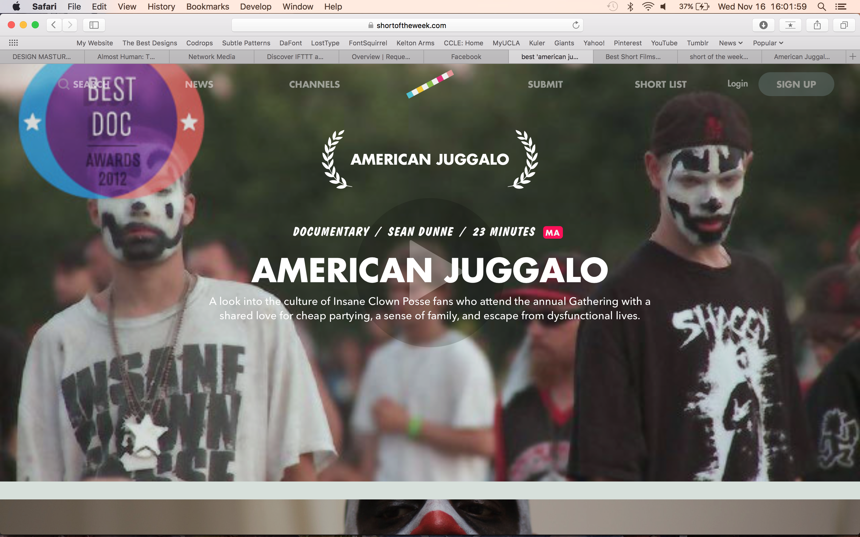Open the Wi-Fi status menu
The image size is (860, 537).
[x=648, y=6]
